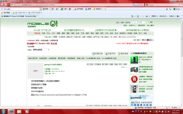Open Windows Explorer folder in taskbar
Viewport: 183px width, 114px height.
[x=19, y=111]
